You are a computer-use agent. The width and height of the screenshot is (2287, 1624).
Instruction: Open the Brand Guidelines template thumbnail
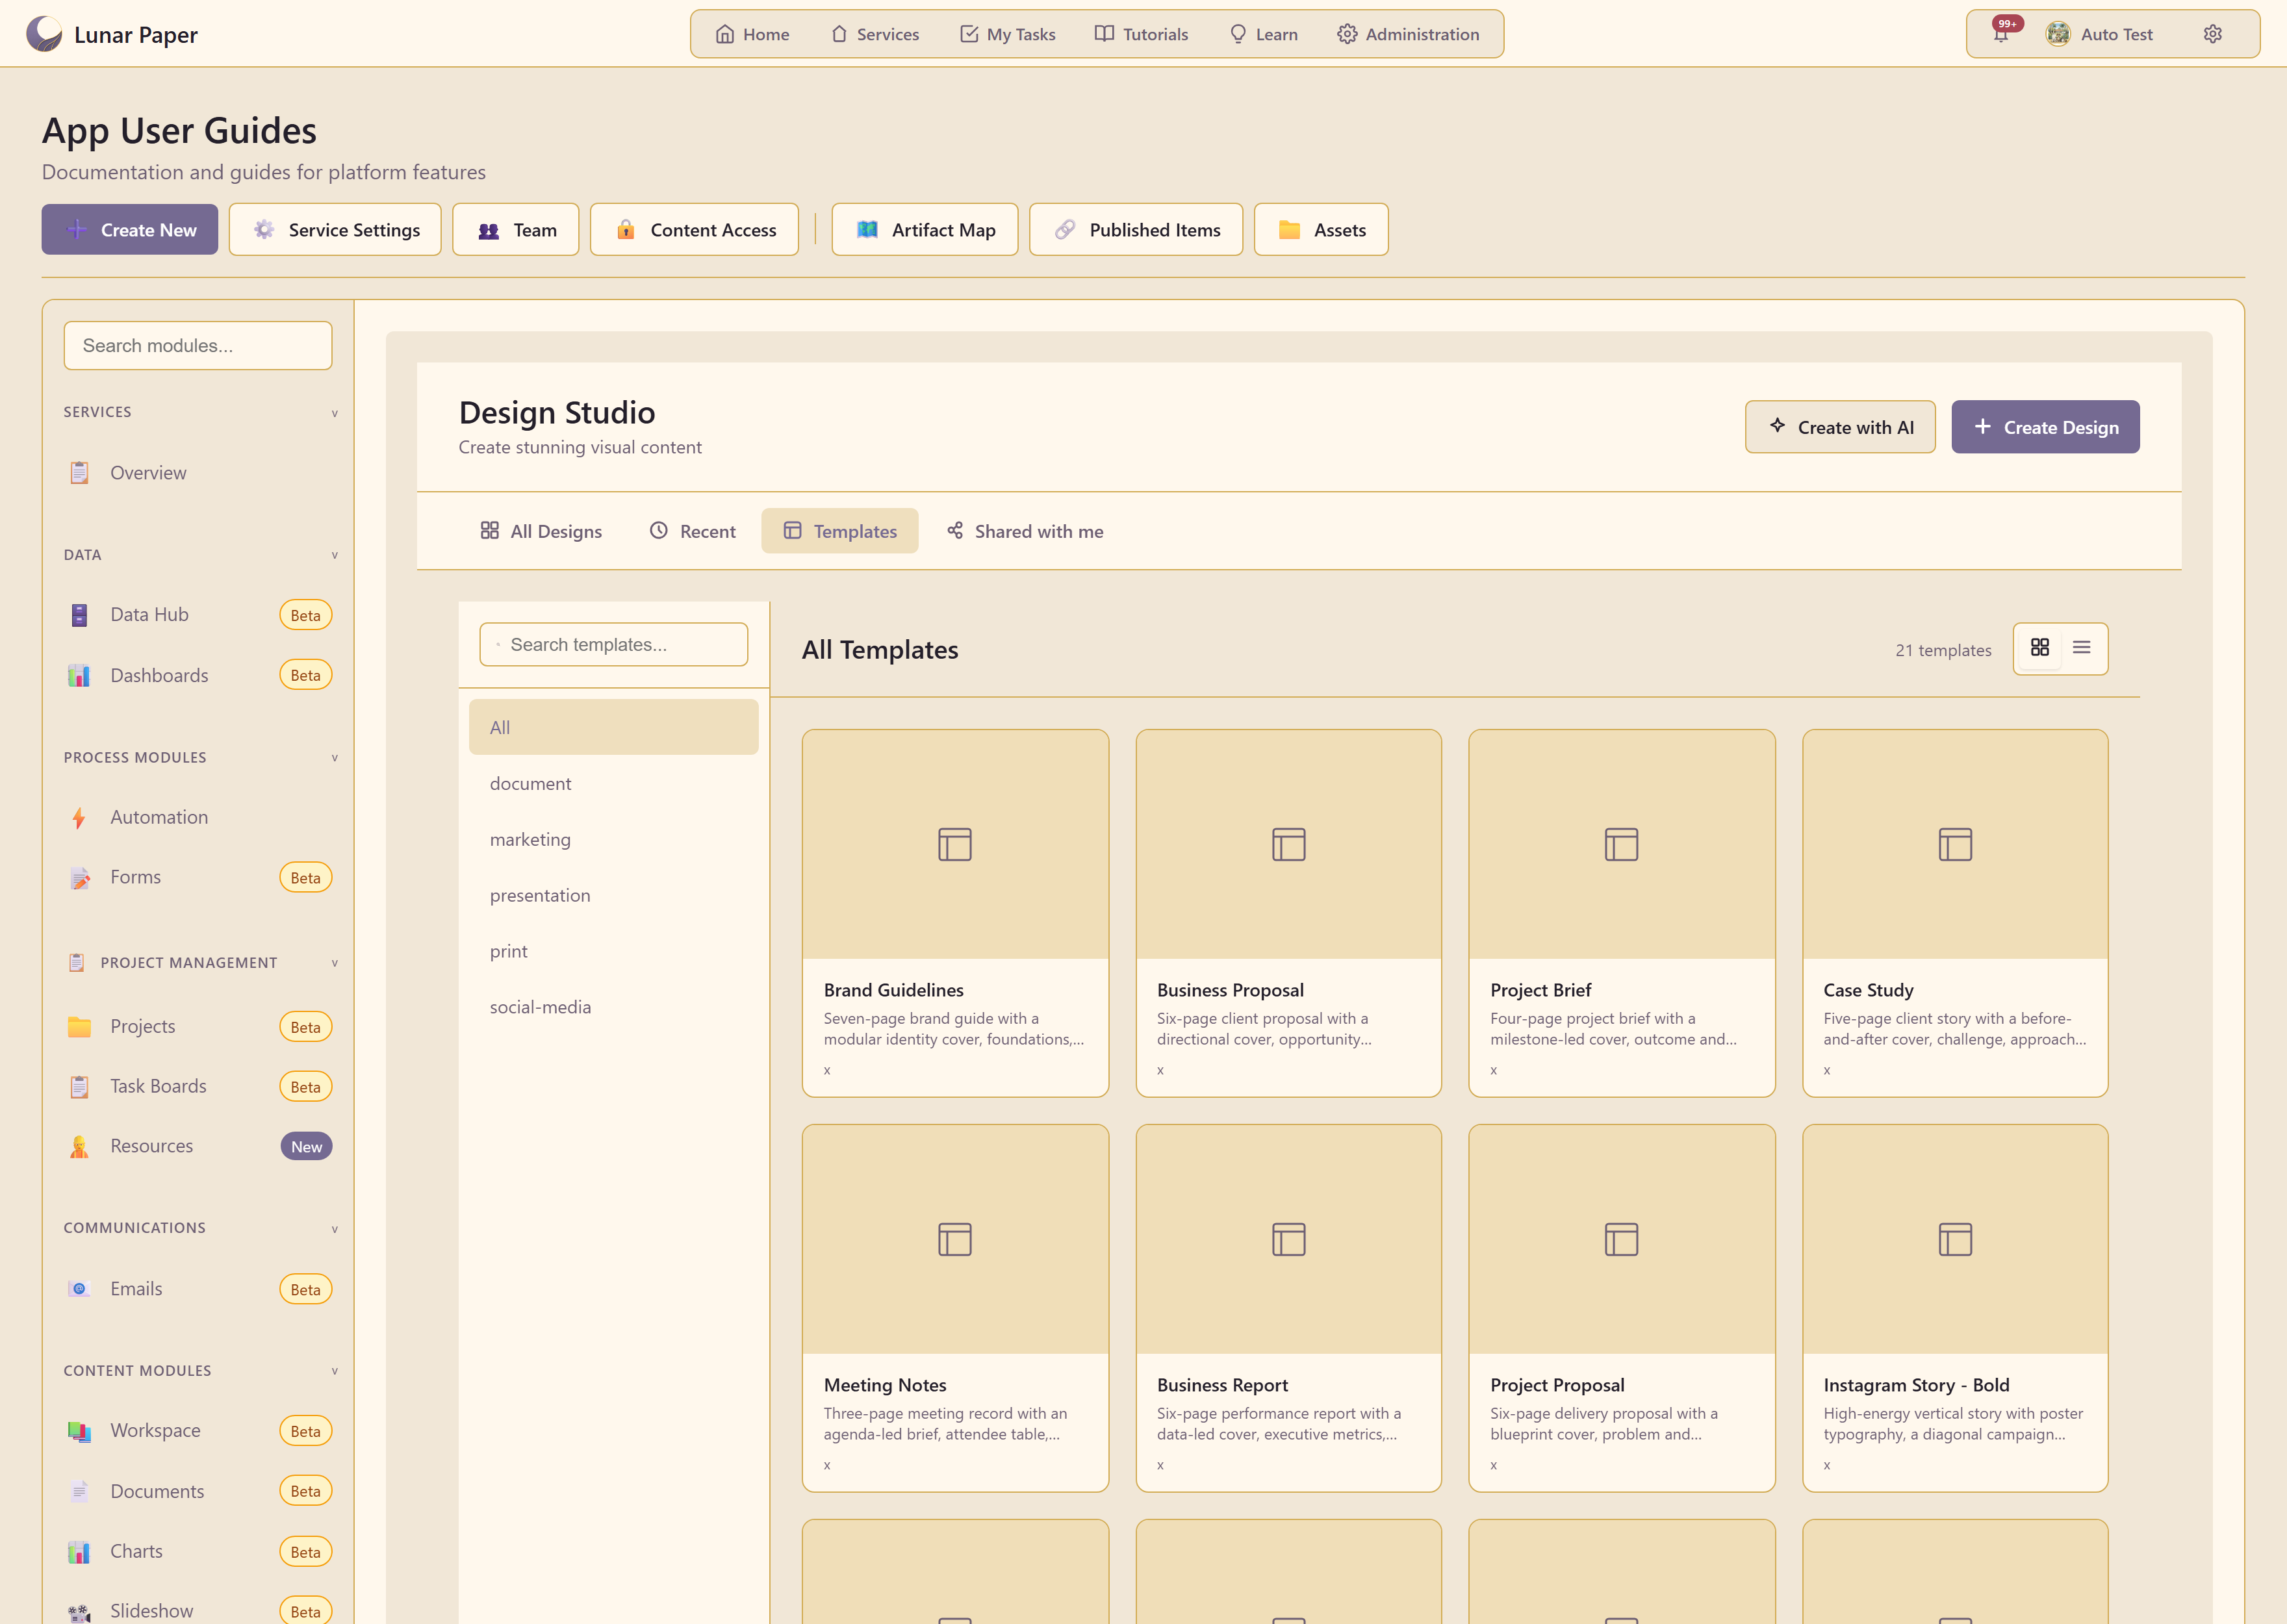coord(955,844)
